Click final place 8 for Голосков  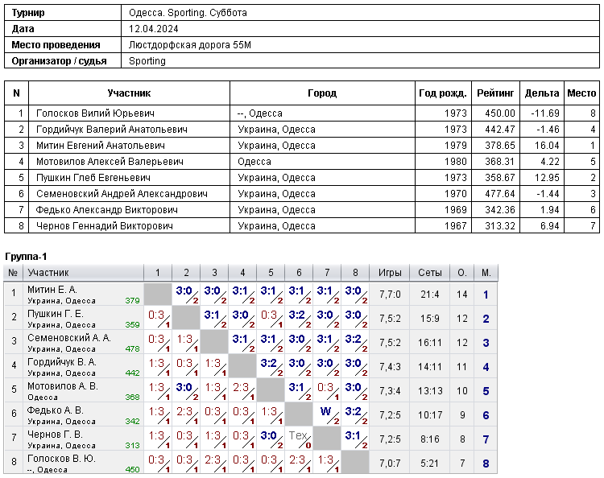coord(486,464)
